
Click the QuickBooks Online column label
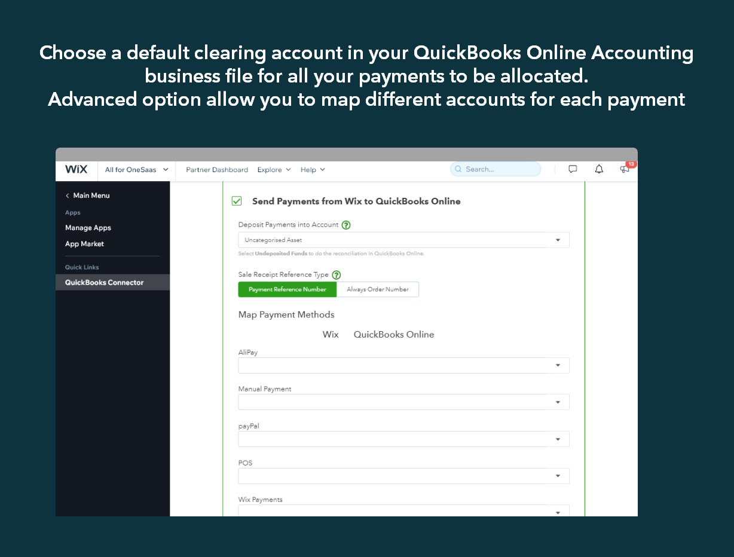coord(394,334)
